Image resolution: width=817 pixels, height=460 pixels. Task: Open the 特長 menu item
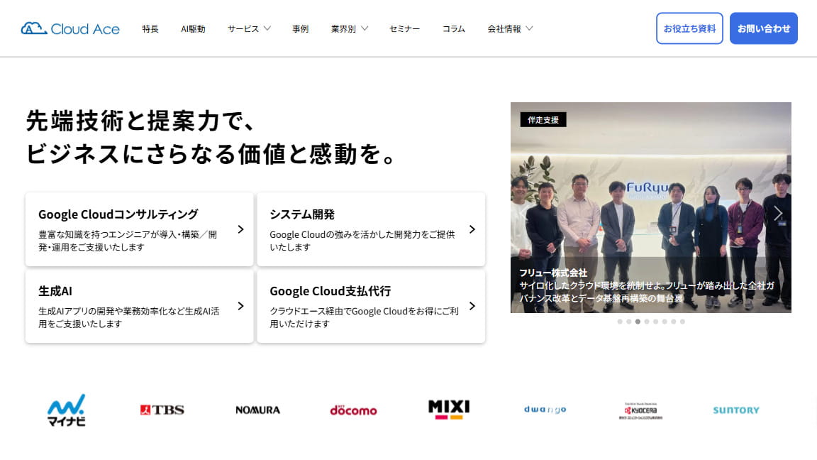150,28
